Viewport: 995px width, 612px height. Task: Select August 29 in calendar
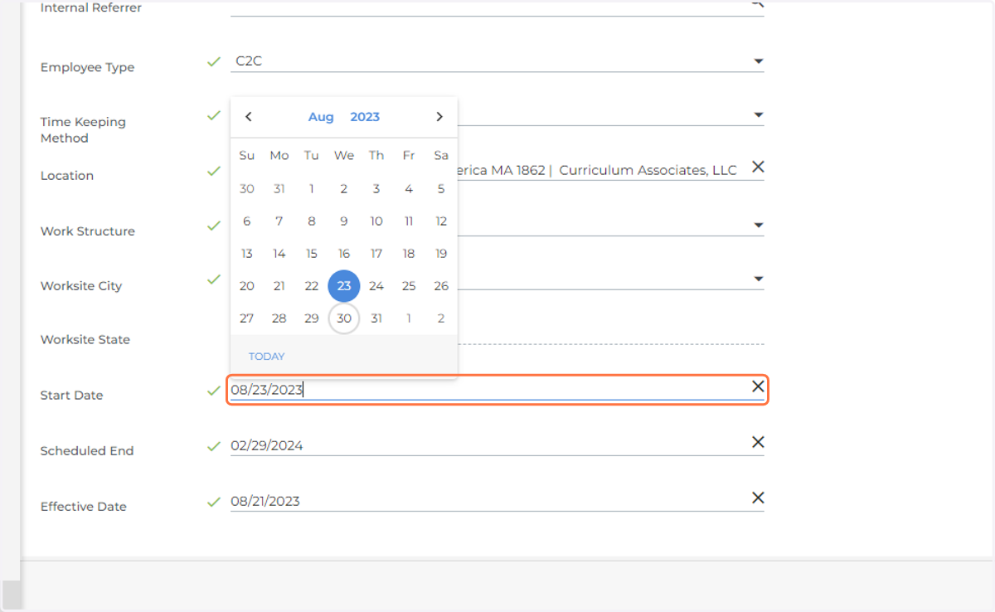[x=312, y=318]
